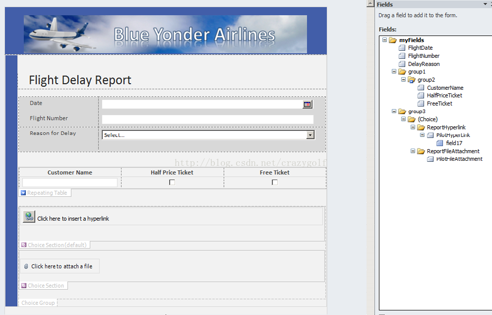Click the paperclip attach file icon
Screen dimensions: 492x315
pyautogui.click(x=26, y=266)
